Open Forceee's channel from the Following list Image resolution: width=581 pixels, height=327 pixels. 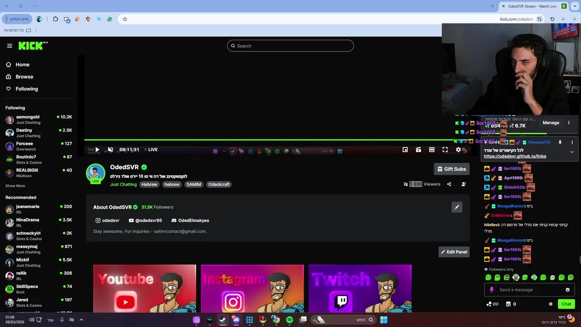click(x=39, y=146)
